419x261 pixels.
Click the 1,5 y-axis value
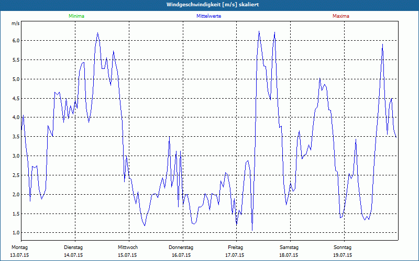[x=16, y=213]
